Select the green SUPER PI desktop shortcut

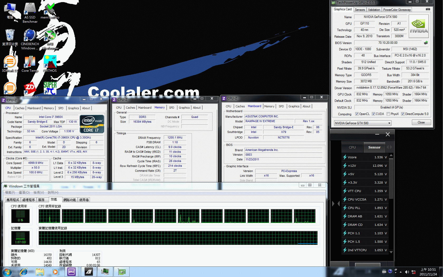50,88
